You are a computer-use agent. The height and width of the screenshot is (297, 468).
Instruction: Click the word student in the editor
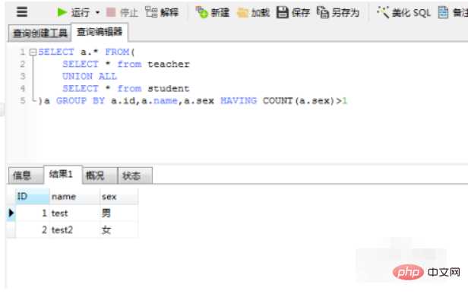click(x=169, y=89)
